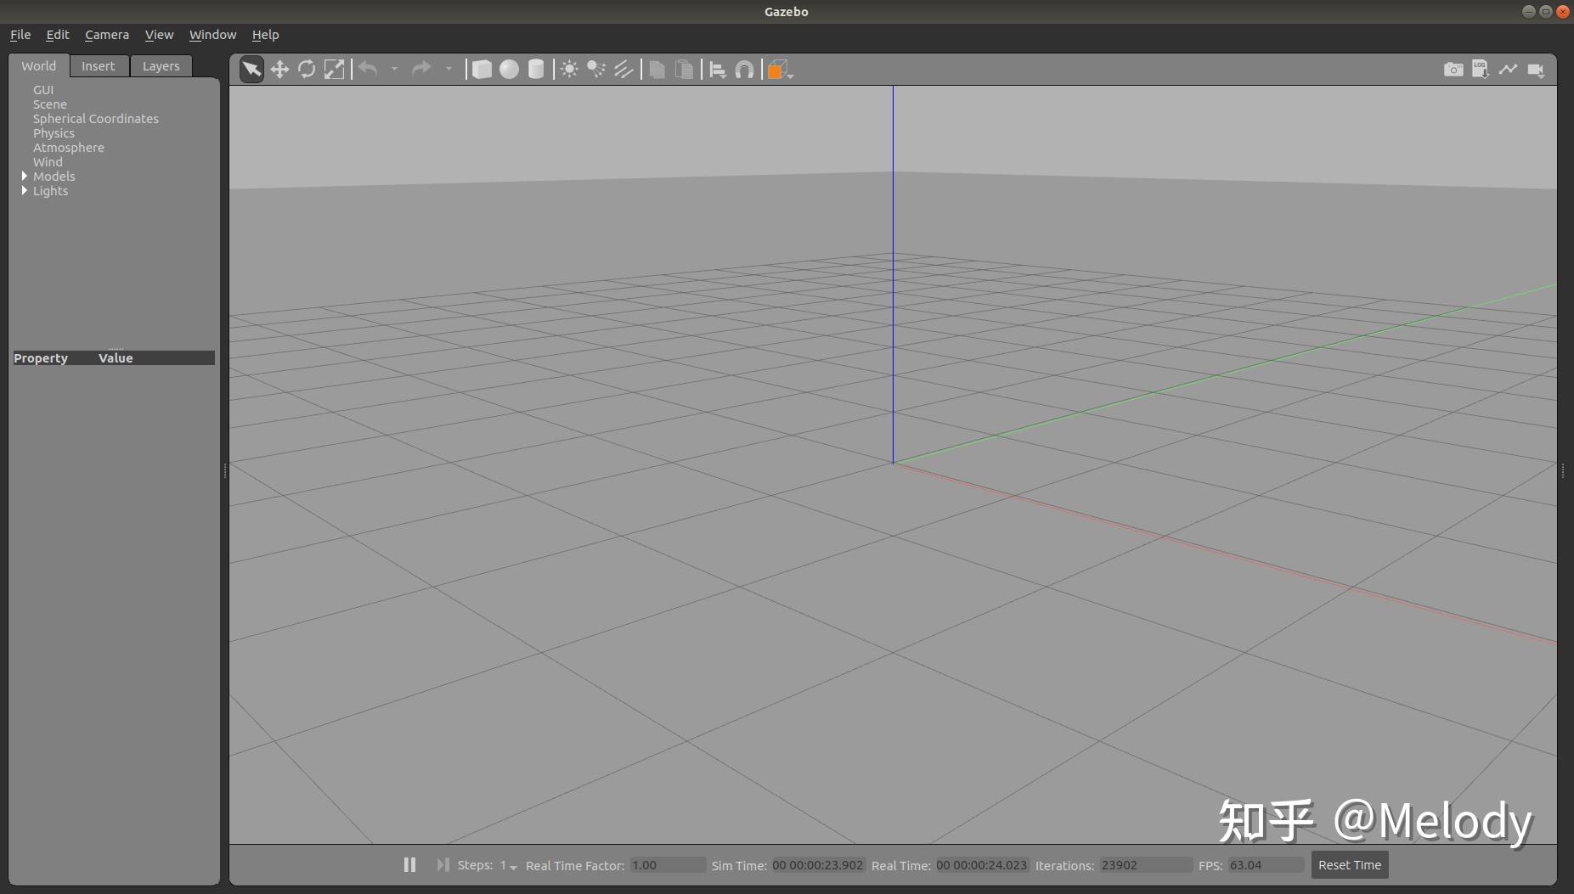The height and width of the screenshot is (894, 1574).
Task: Click the FPS value field
Action: (x=1266, y=865)
